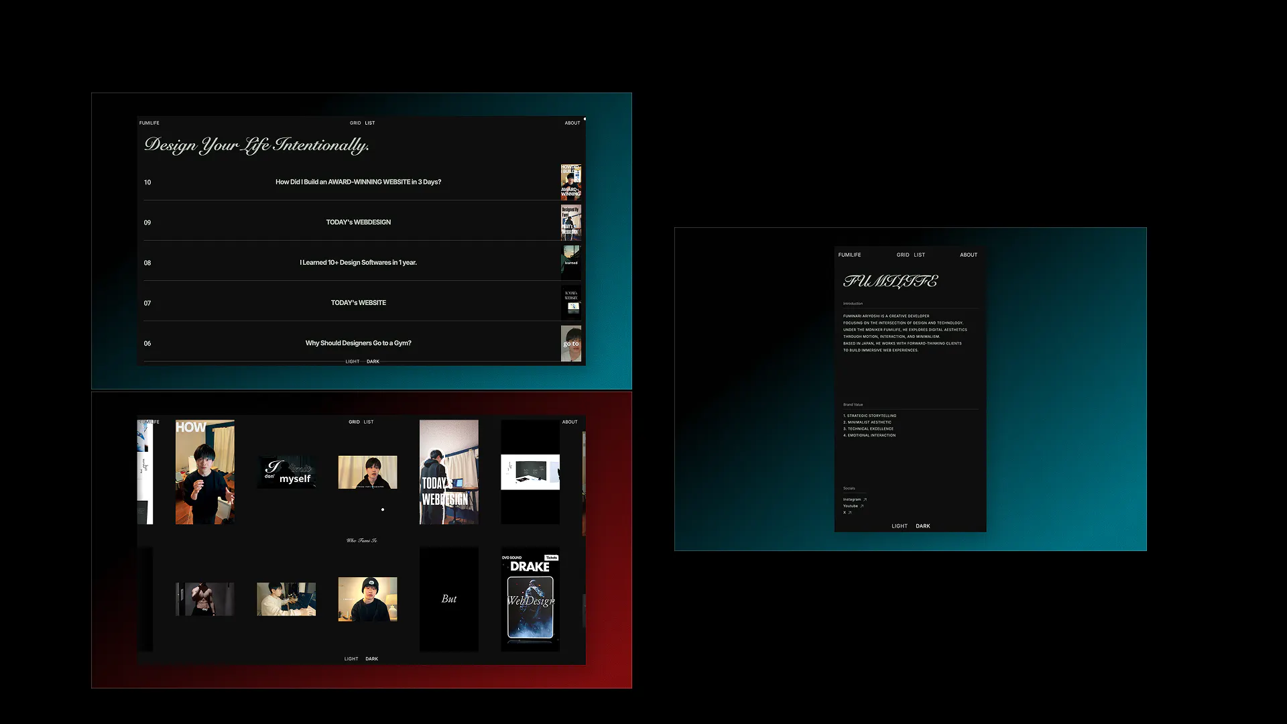This screenshot has height=724, width=1287.
Task: Toggle LIGHT theme in the list-view panel
Action: tap(352, 362)
